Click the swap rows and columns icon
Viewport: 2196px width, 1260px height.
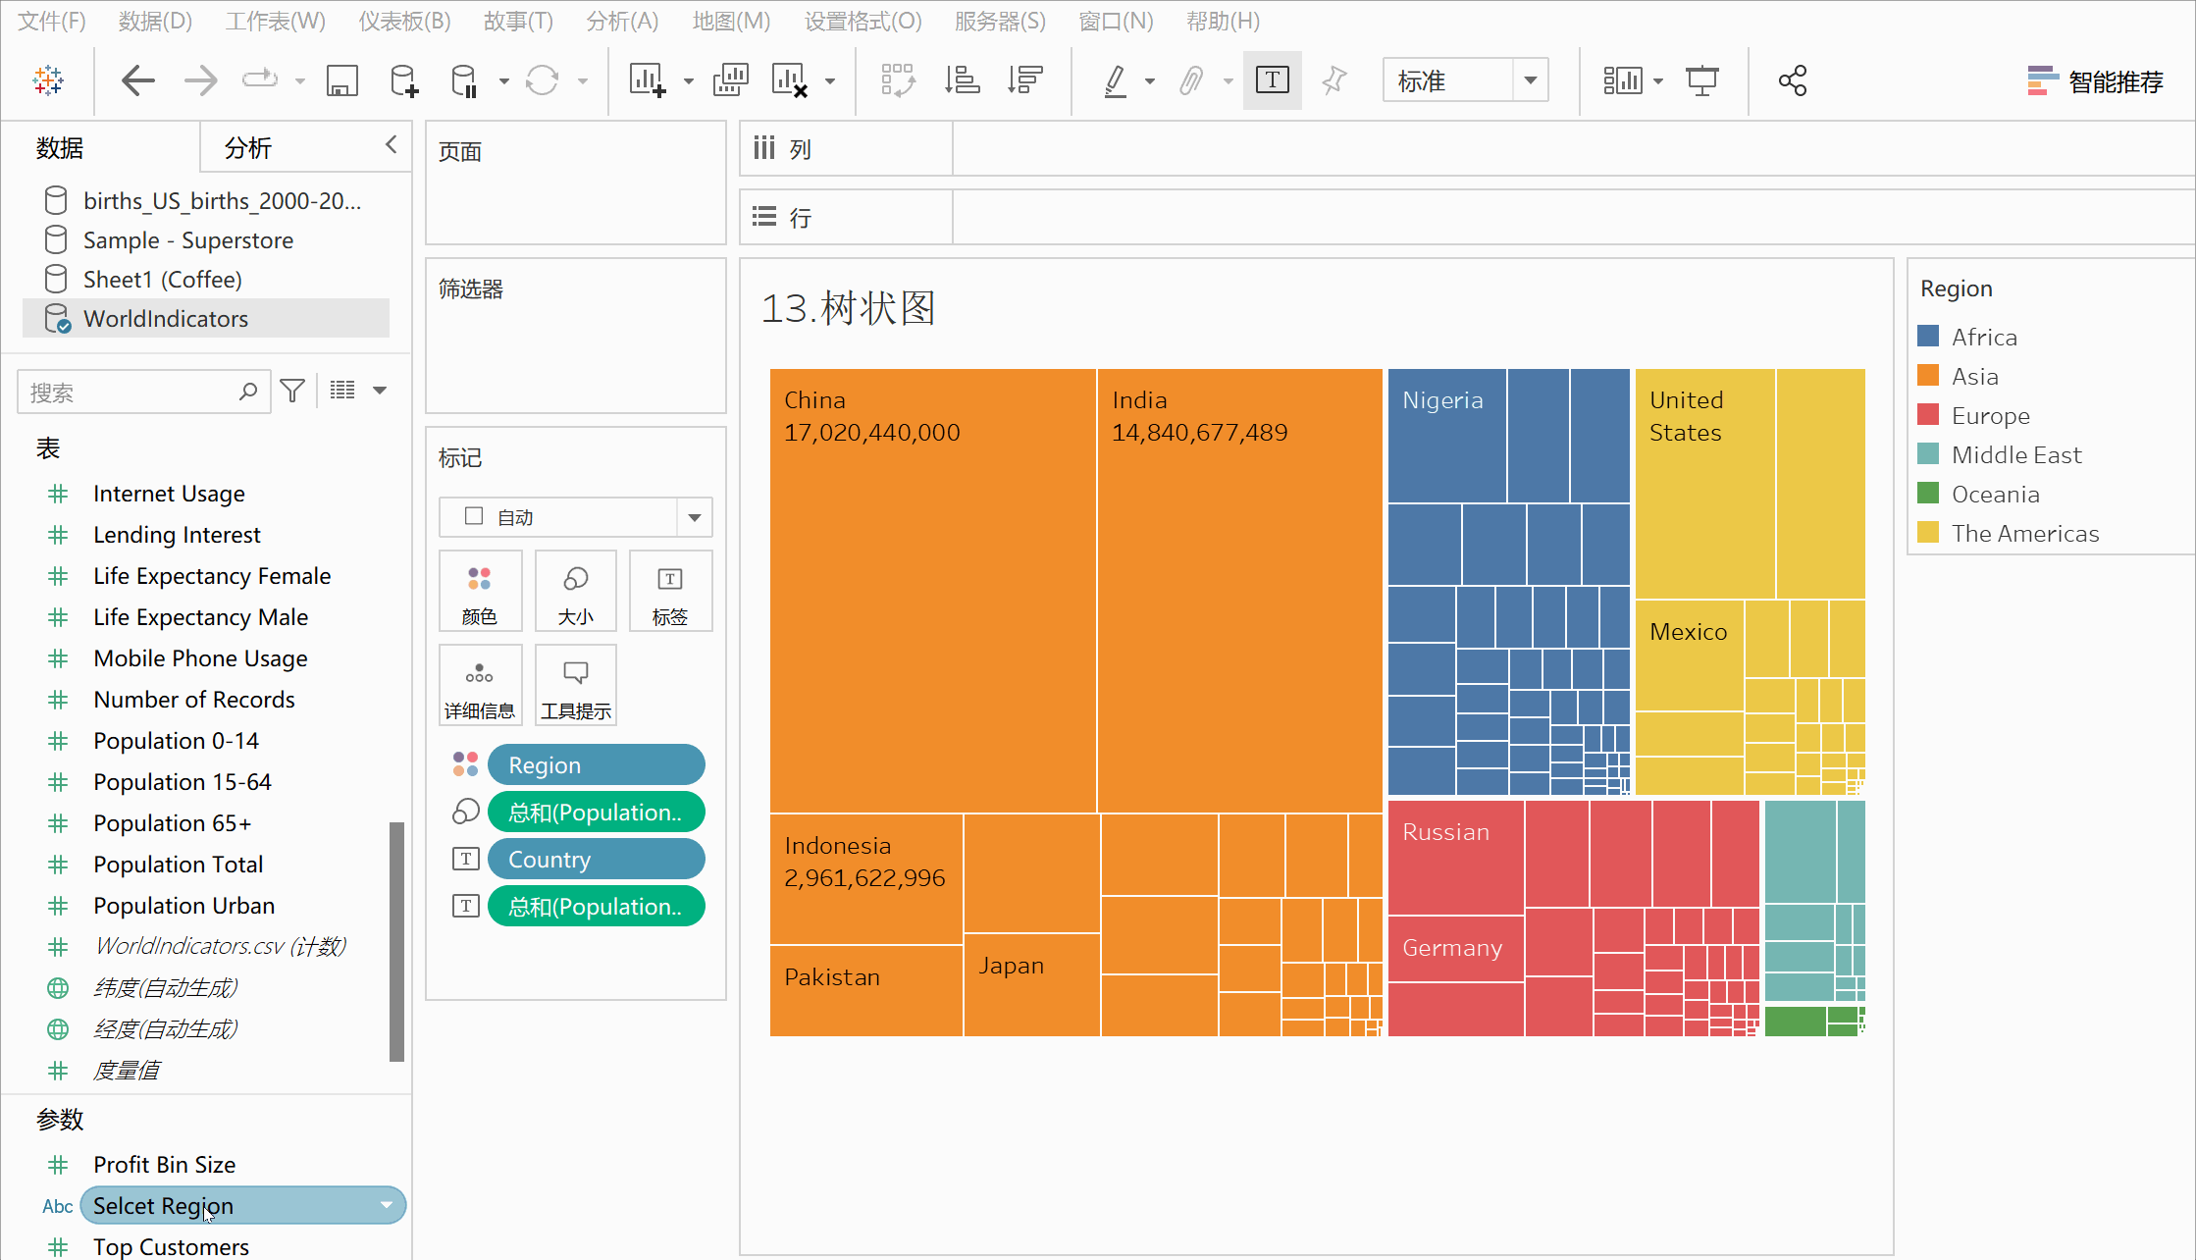pos(897,80)
